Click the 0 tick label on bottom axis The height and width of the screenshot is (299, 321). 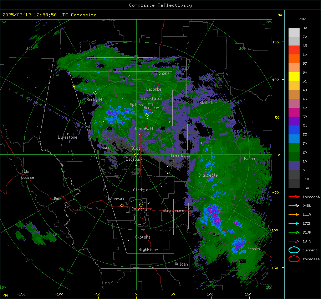tap(136, 294)
